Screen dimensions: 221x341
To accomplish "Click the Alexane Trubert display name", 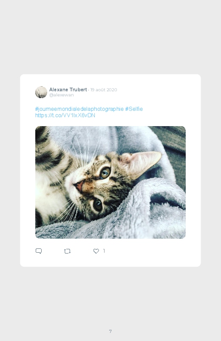I will [x=68, y=90].
